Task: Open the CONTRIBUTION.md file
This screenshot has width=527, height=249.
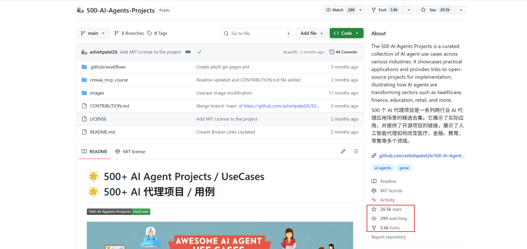Action: [x=110, y=106]
